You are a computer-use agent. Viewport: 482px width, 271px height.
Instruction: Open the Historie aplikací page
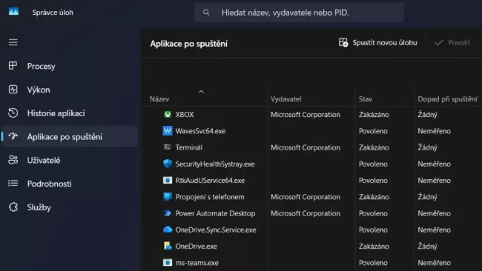coord(70,113)
